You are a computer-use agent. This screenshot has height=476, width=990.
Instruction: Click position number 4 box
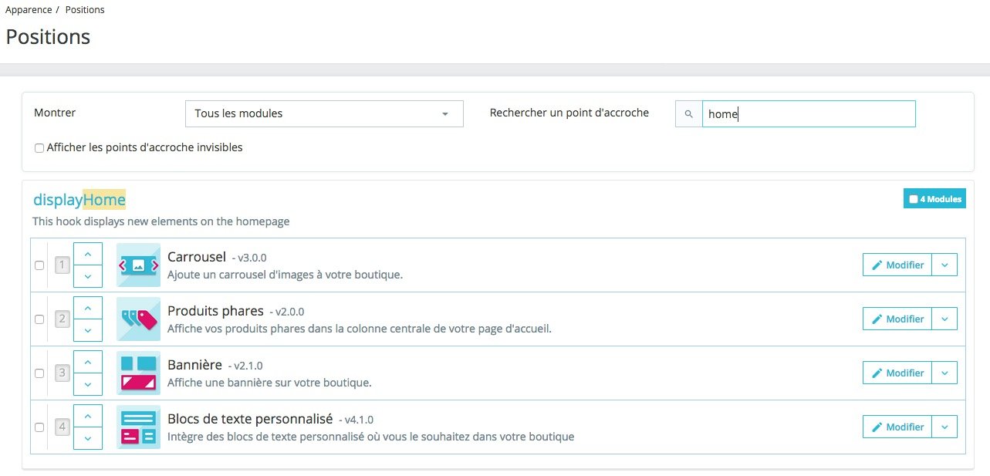[x=63, y=427]
